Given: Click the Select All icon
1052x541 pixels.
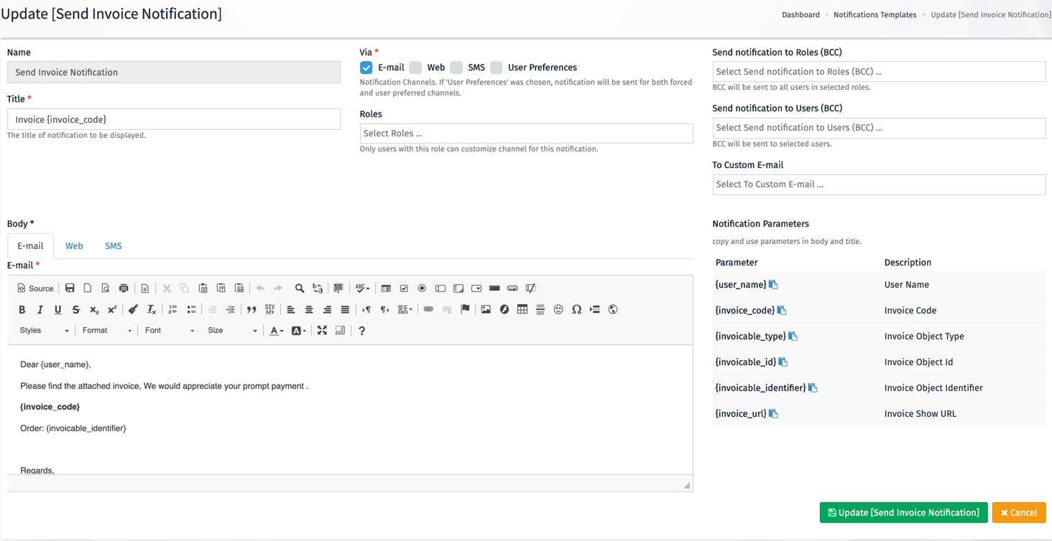Looking at the screenshot, I should coord(338,288).
